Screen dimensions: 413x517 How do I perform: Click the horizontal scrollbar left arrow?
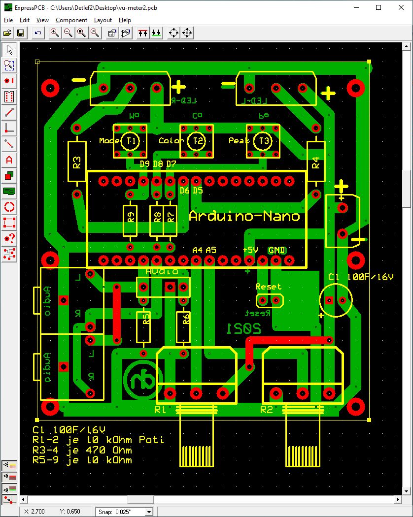pos(23,499)
